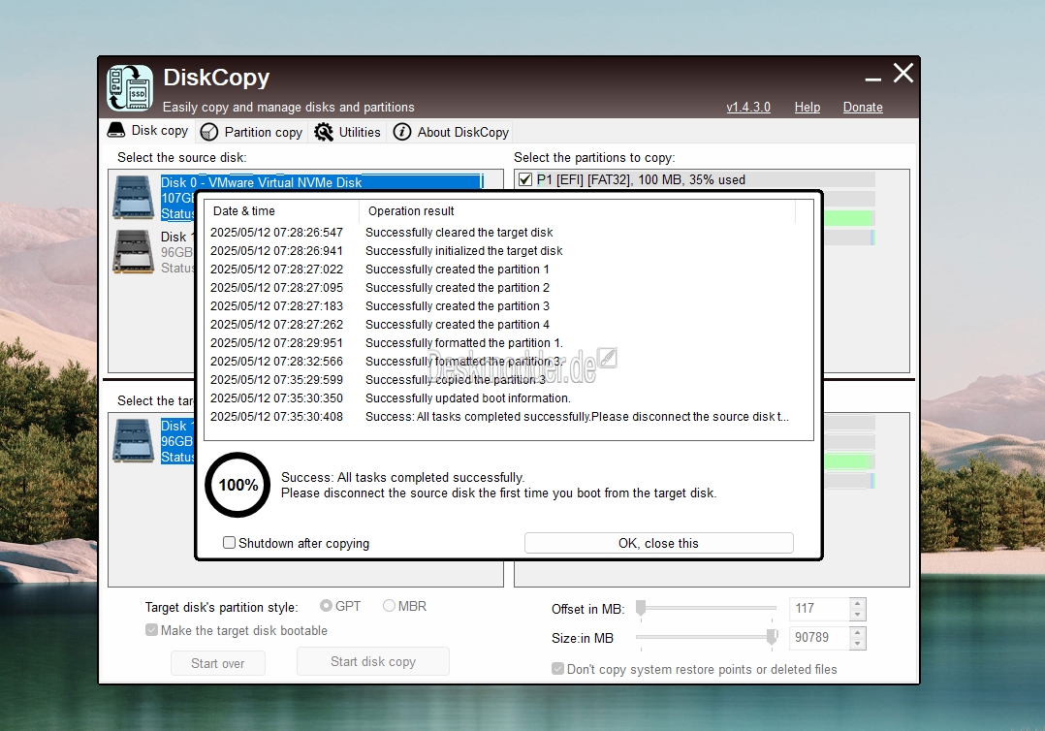
Task: Toggle Don't copy system restore points option
Action: click(x=557, y=668)
